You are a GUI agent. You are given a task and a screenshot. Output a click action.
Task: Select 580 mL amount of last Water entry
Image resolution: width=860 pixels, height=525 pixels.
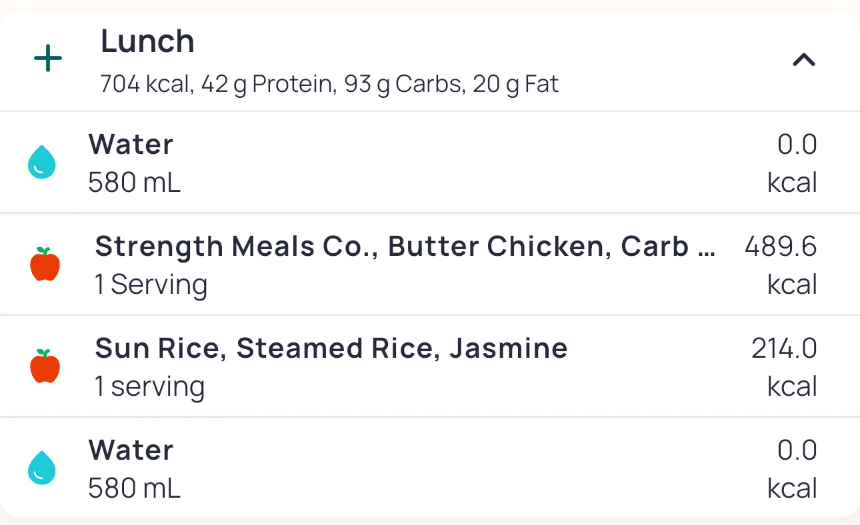[x=134, y=488]
